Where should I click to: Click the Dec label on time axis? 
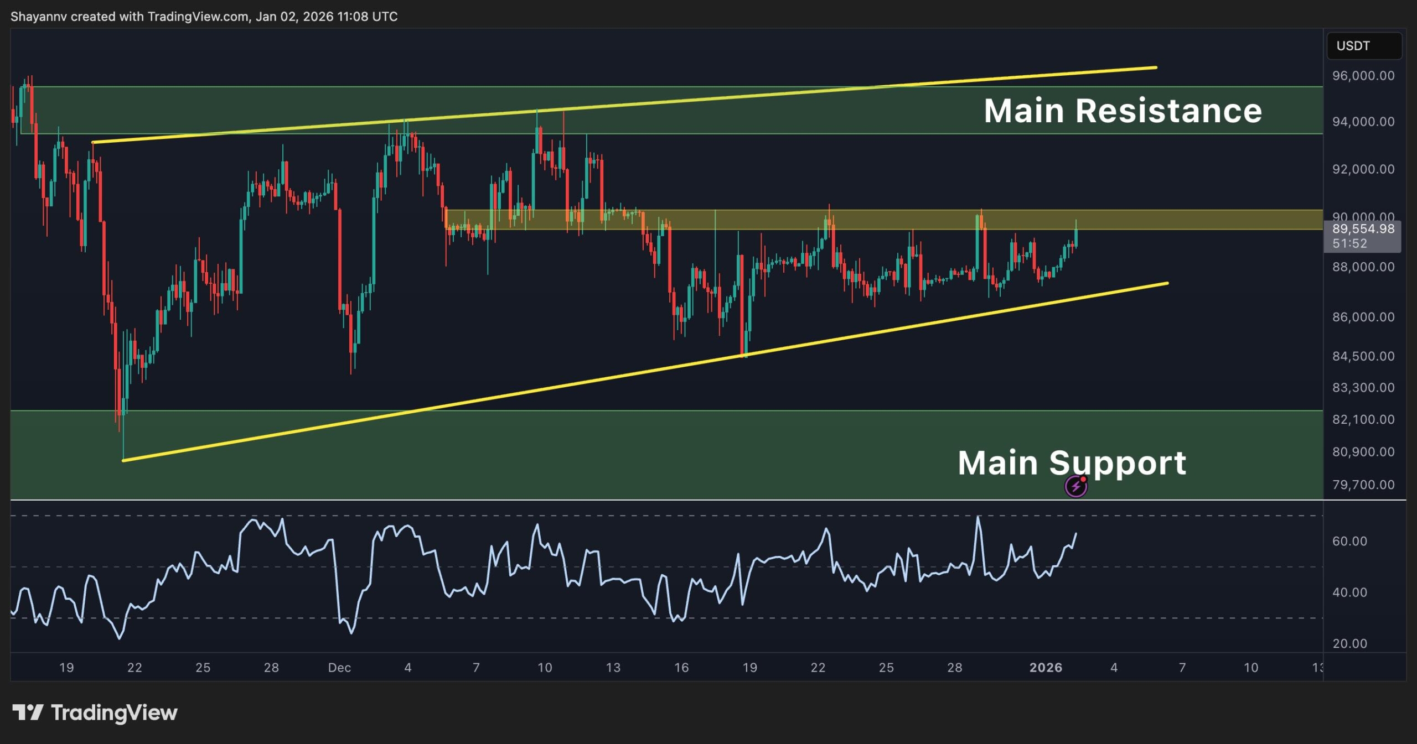click(339, 668)
